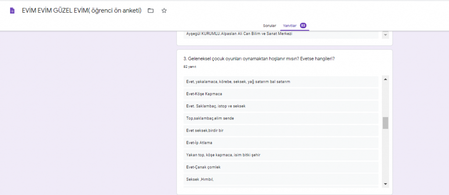Click the purple Google Forms home icon
Screen dimensions: 449x195
click(x=12, y=10)
